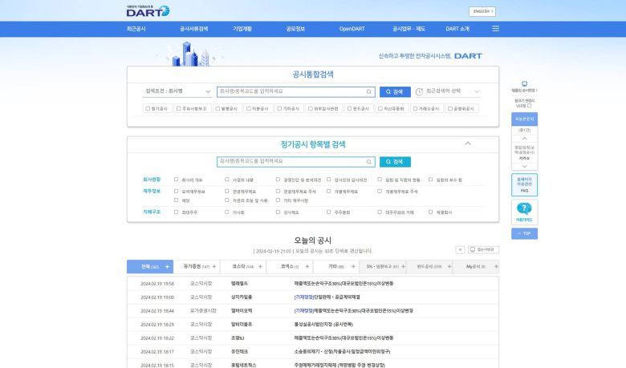Click plus icon on 유가증권 tab

tap(214, 267)
